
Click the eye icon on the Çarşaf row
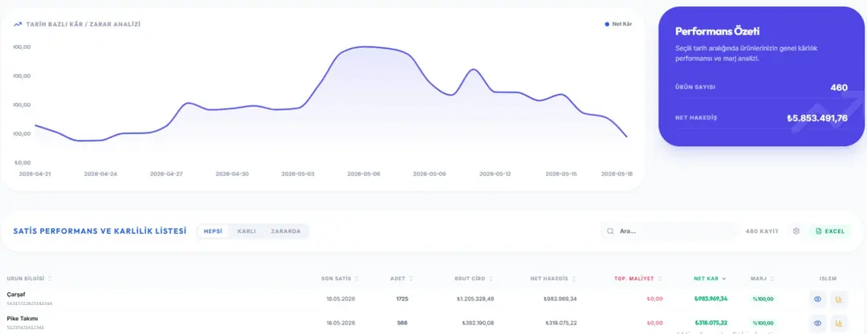[817, 299]
